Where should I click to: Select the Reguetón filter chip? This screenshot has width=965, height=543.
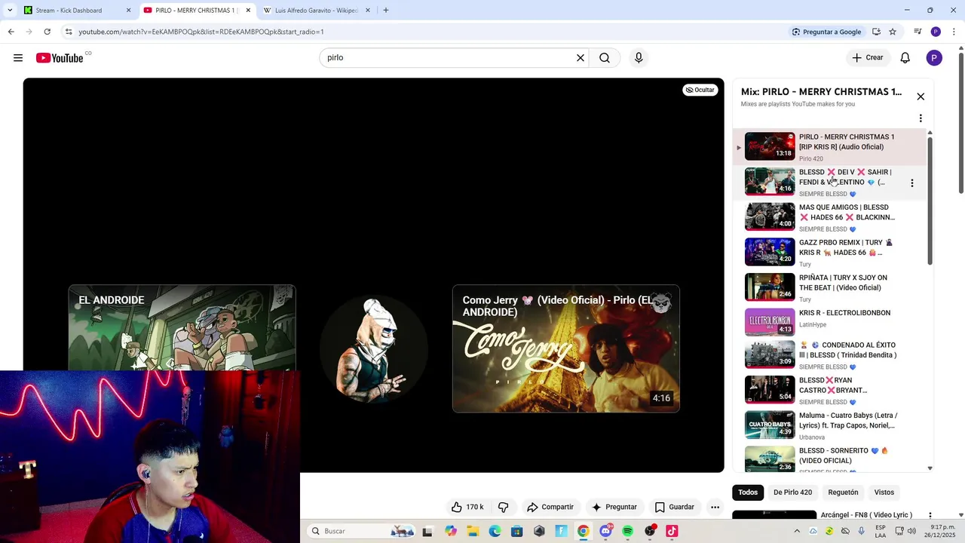843,492
